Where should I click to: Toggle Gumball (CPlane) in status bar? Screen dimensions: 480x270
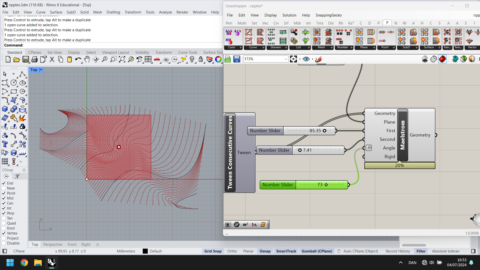coord(317,251)
